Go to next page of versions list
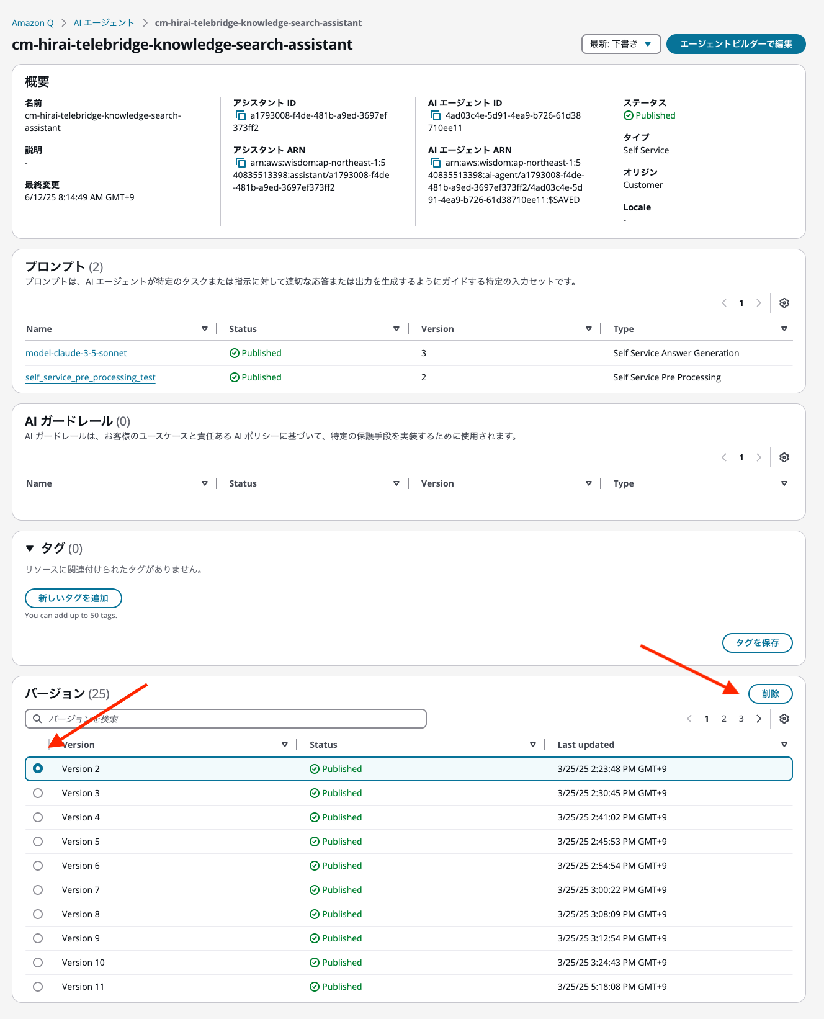The image size is (824, 1019). 758,719
